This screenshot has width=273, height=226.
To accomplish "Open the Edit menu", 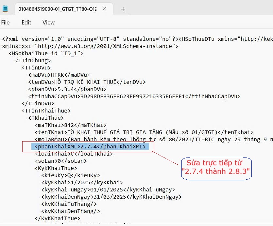I will click(x=26, y=23).
